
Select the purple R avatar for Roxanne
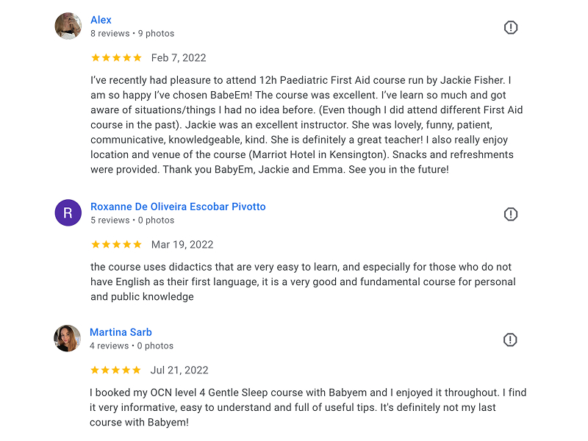[x=68, y=212]
